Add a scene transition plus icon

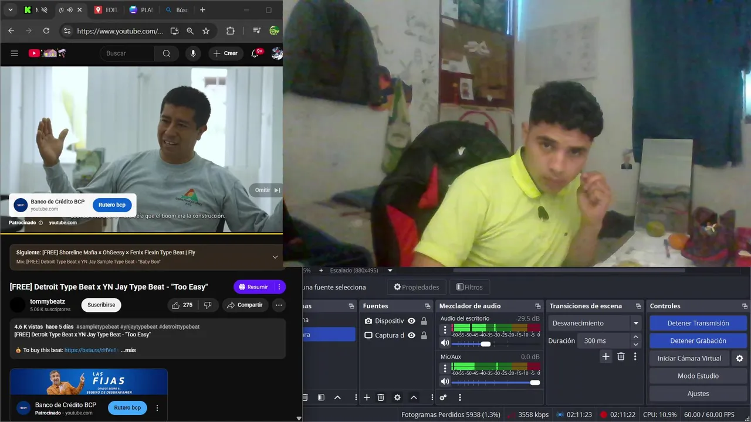click(x=605, y=356)
